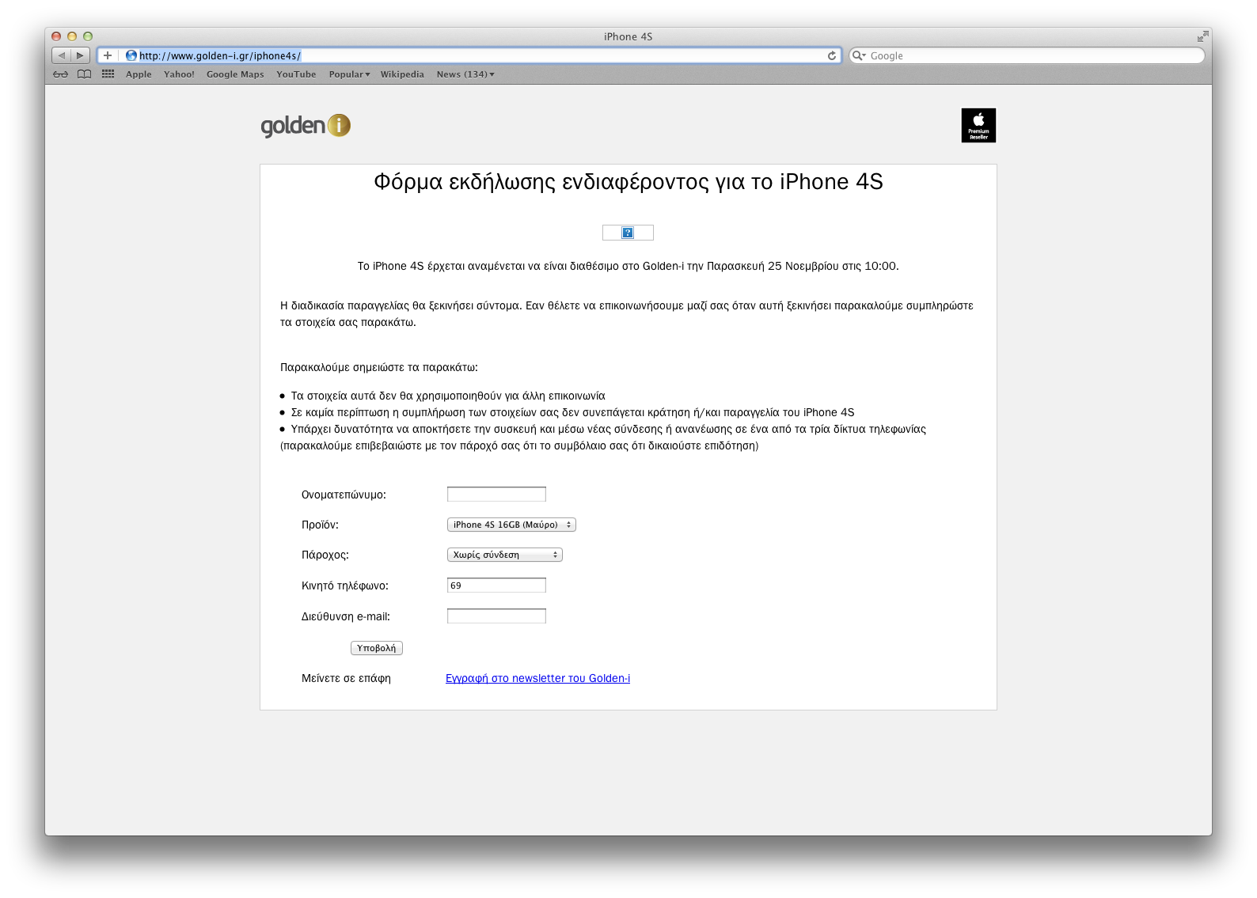Open the Google Maps bookmark
1257x898 pixels.
pyautogui.click(x=235, y=74)
